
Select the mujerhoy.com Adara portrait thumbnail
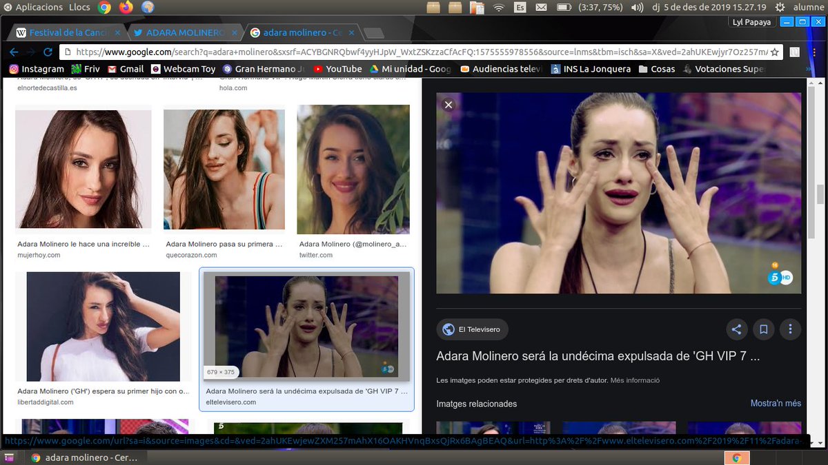83,169
